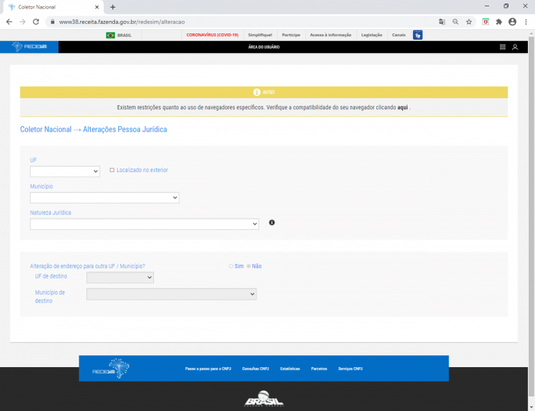The width and height of the screenshot is (535, 411).
Task: Open the Natureza Jurídica dropdown
Action: [144, 224]
